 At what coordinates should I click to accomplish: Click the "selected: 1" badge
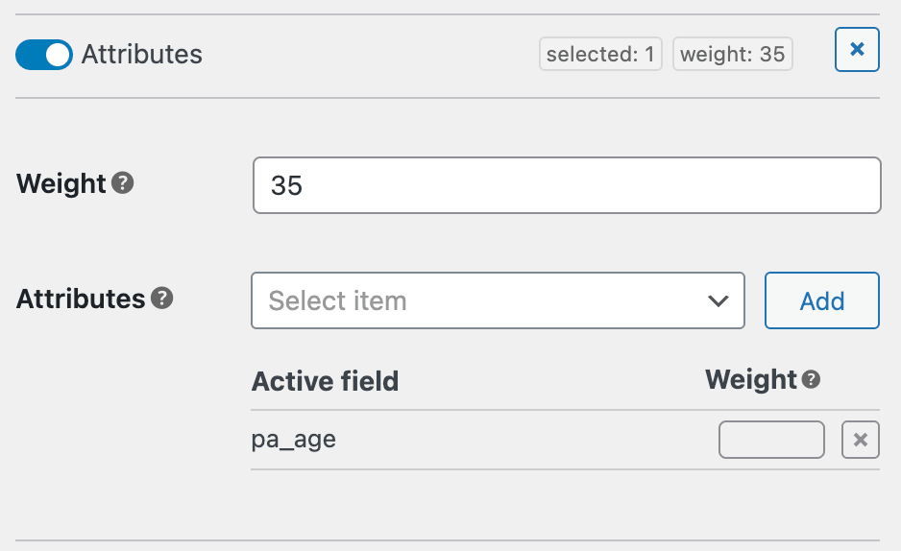click(x=600, y=55)
